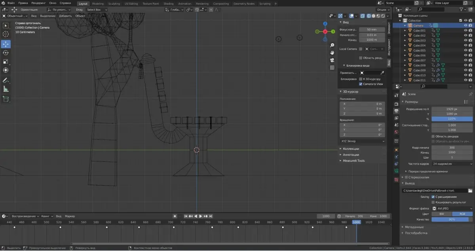Screen dimensions: 475x251
Task: Toggle the camera view icon in viewport
Action: (x=332, y=60)
